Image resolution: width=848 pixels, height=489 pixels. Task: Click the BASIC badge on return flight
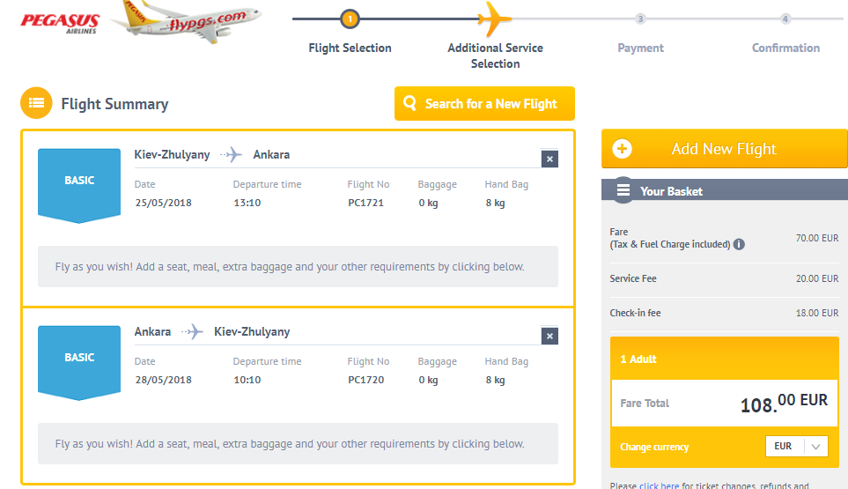point(79,358)
